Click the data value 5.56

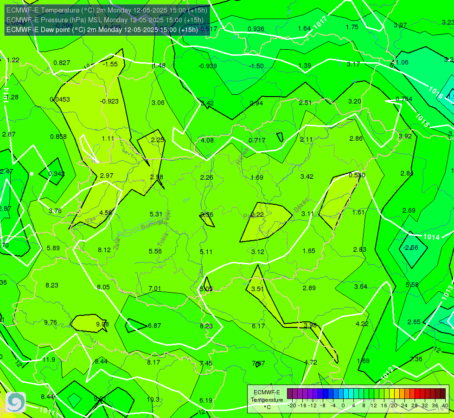[x=155, y=251]
